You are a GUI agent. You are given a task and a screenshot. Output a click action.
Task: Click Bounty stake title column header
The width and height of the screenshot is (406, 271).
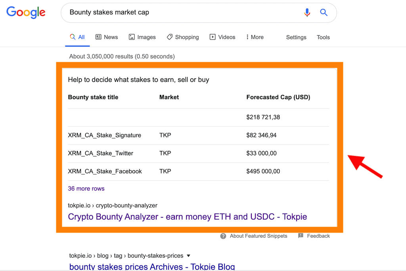pyautogui.click(x=93, y=97)
